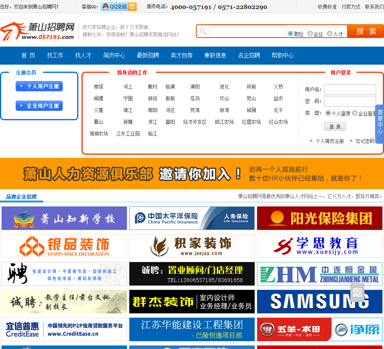Open the ZHM 中连恒金属 banner
This screenshot has width=384, height=349.
(320, 274)
